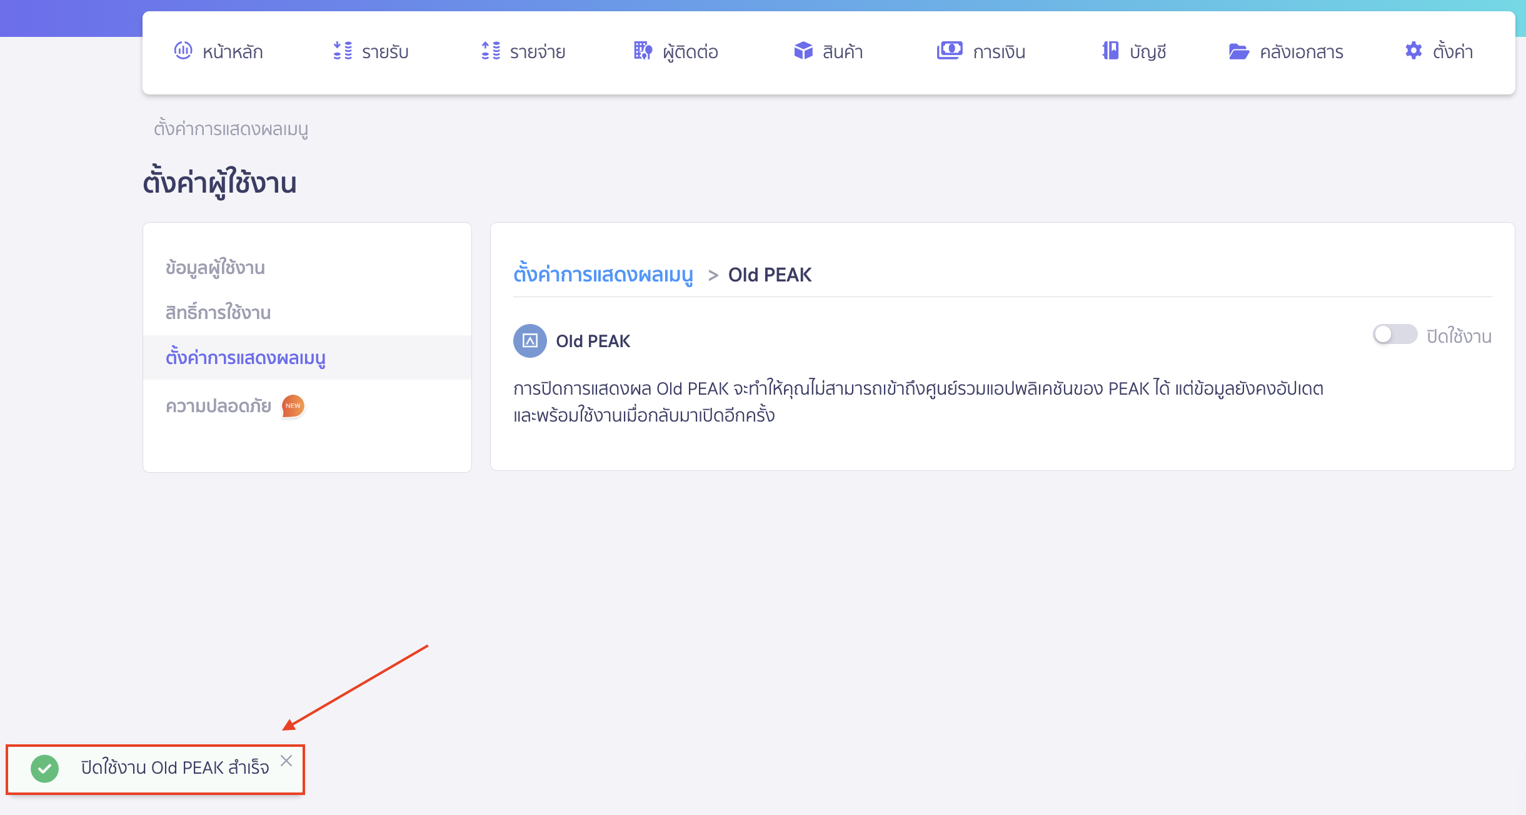Click the finance การเงิน money icon
Screen dimensions: 1526x815
coord(949,51)
